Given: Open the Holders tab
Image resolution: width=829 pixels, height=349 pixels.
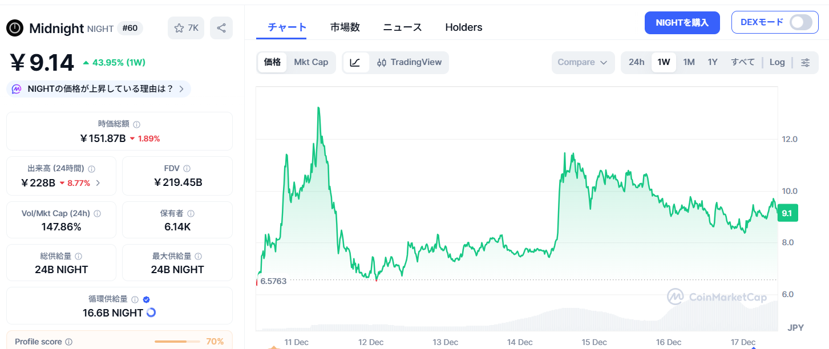Looking at the screenshot, I should pos(463,27).
